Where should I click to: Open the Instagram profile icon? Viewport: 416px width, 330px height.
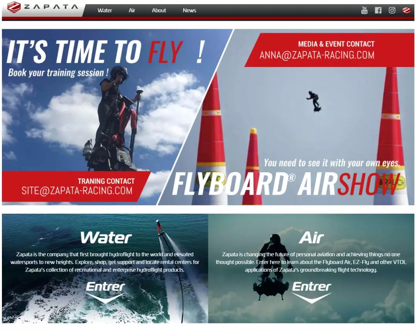[392, 10]
